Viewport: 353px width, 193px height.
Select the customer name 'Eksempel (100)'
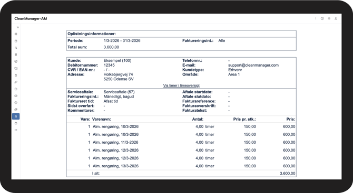[117, 60]
